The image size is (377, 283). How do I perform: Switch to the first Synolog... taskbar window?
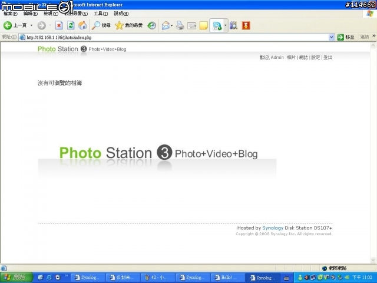88,278
